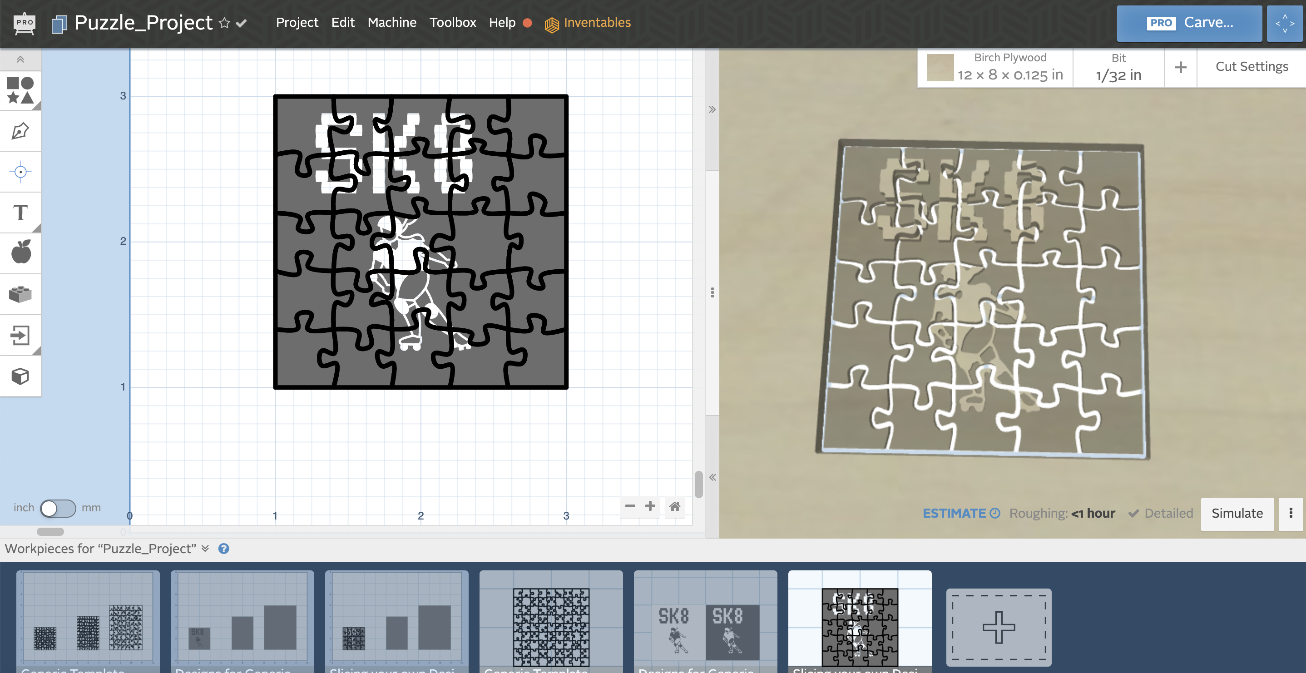1306x673 pixels.
Task: Open the Machine menu
Action: click(391, 22)
